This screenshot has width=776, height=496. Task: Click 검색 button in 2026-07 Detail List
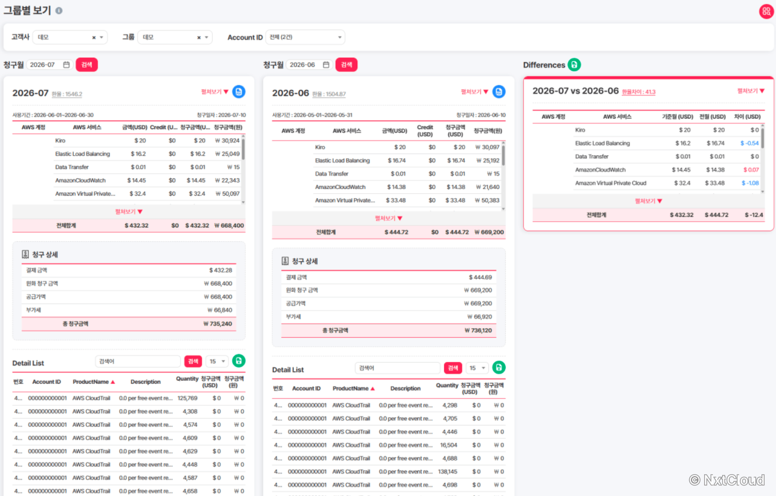point(193,361)
